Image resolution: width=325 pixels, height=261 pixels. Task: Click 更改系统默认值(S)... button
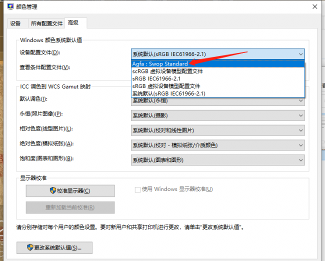click(54, 247)
